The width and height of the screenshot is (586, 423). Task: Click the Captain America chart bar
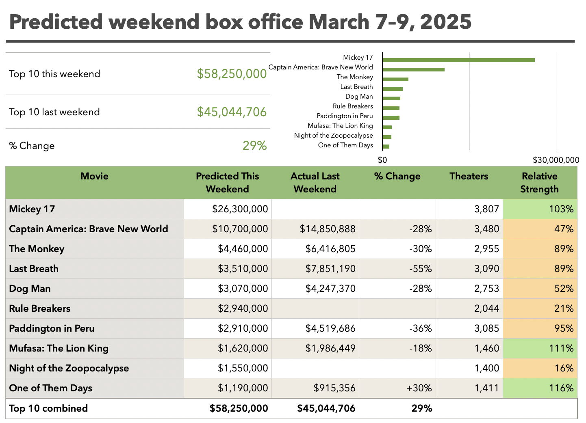coord(413,69)
